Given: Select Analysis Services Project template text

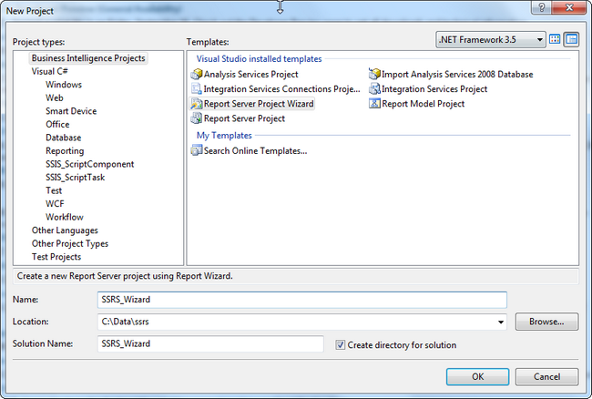Looking at the screenshot, I should pos(251,75).
